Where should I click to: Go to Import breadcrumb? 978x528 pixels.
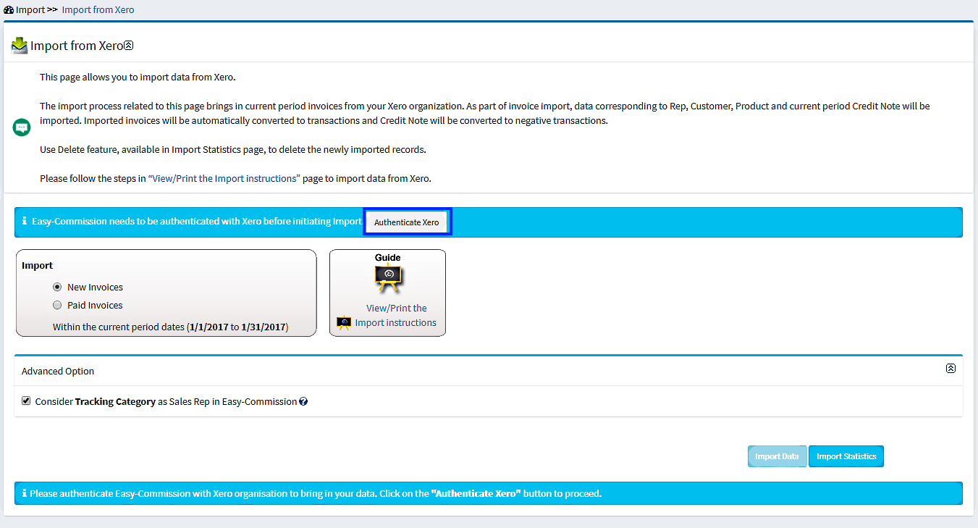(30, 9)
